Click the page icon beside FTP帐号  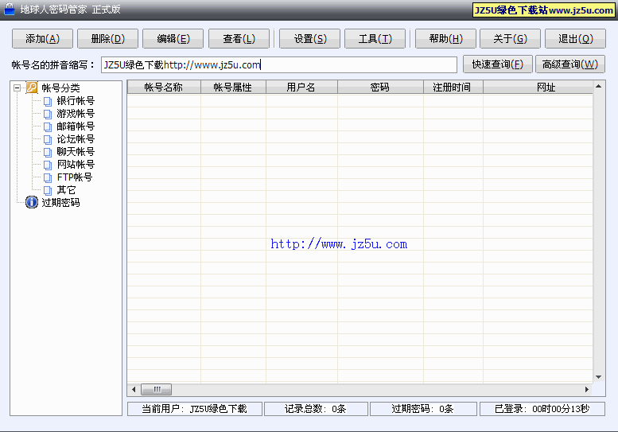(48, 177)
